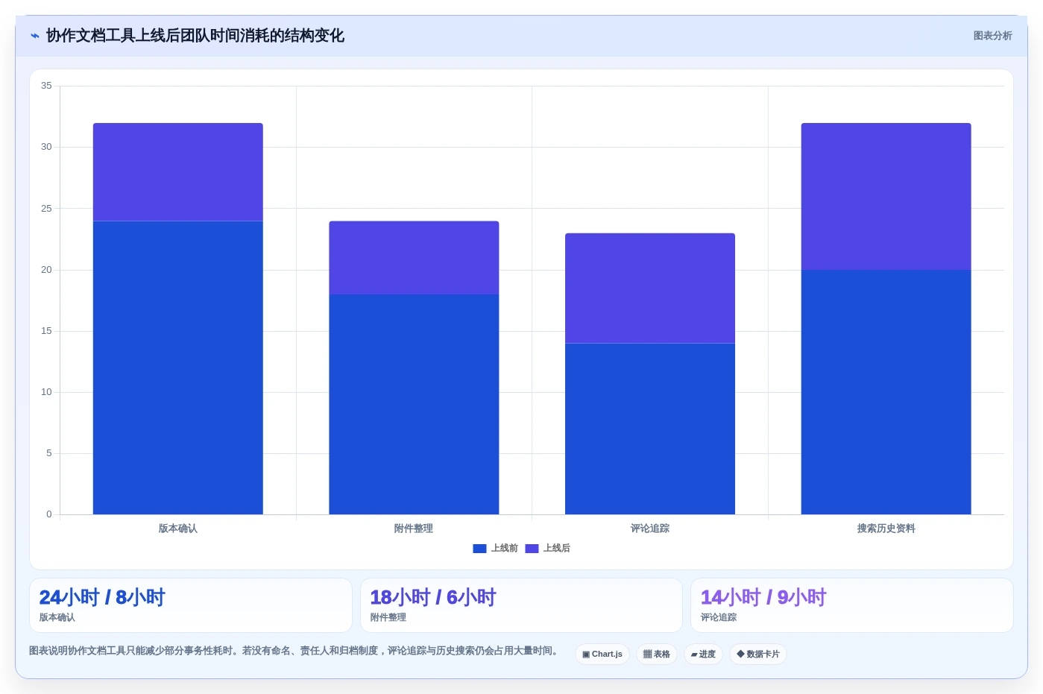Click the chart title 协作文档工具上线后团队时间消耗的结构变化
Image resolution: width=1043 pixels, height=694 pixels.
click(195, 36)
